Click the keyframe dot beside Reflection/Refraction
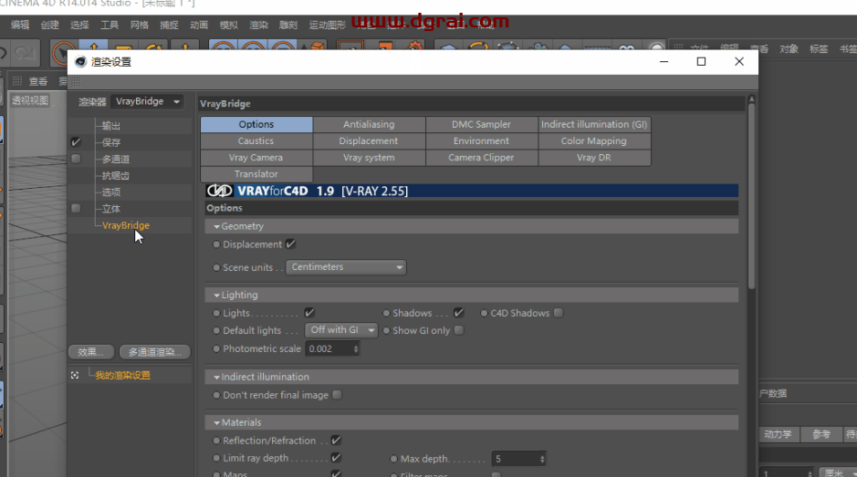Screen dimensions: 857x477 (x=216, y=441)
